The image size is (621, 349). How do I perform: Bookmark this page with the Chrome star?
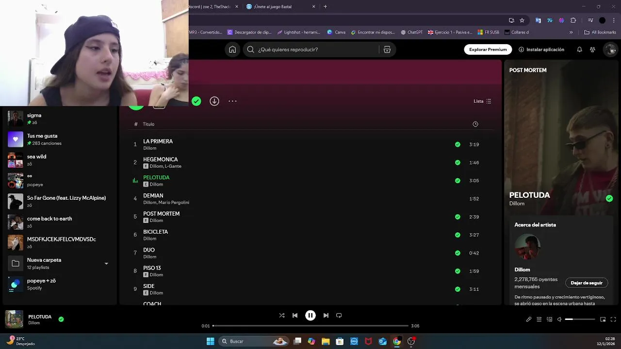522,20
